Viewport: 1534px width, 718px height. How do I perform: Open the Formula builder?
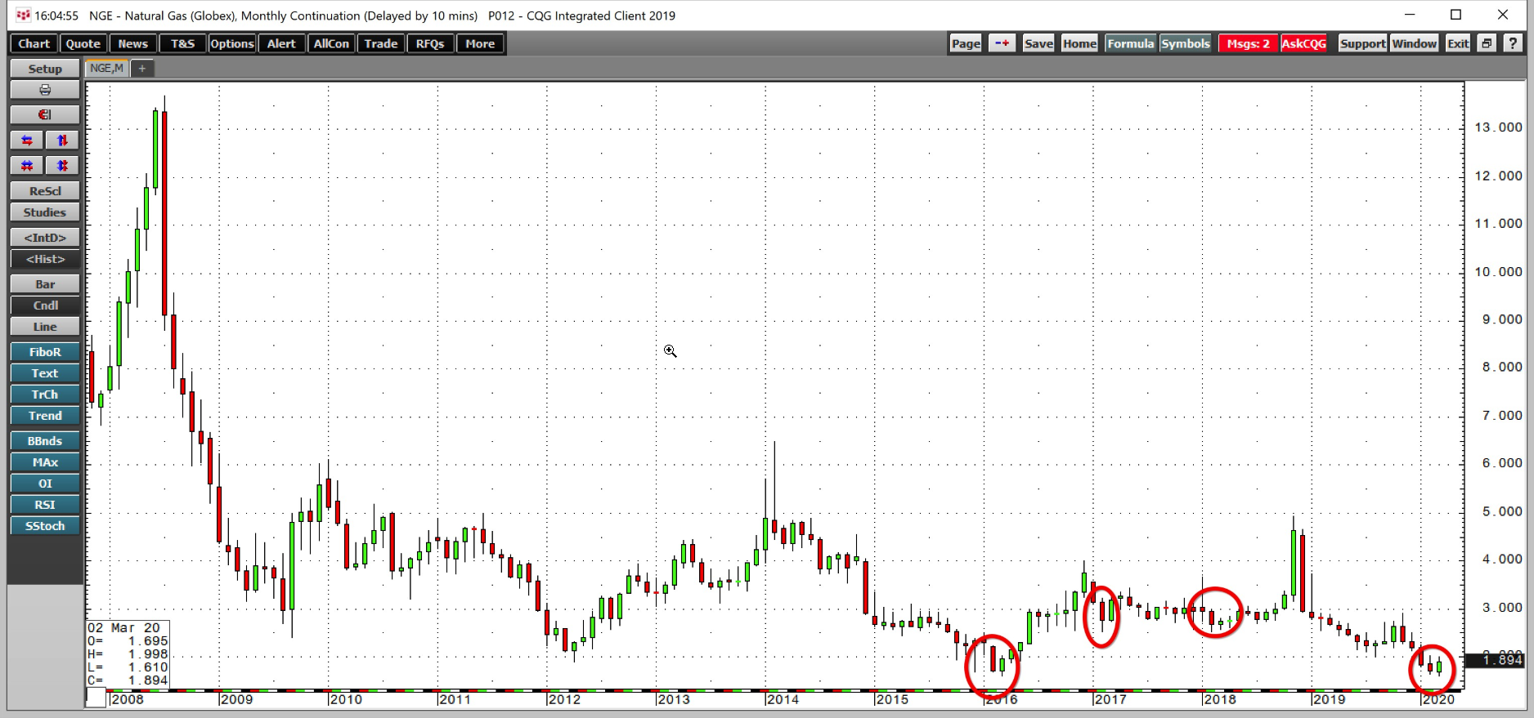[x=1130, y=43]
